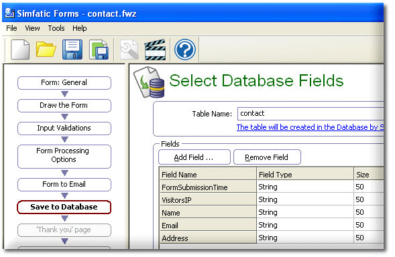Click Field Type String for FormSubmissionTime
Screen dimensions: 395x257
tap(305, 187)
